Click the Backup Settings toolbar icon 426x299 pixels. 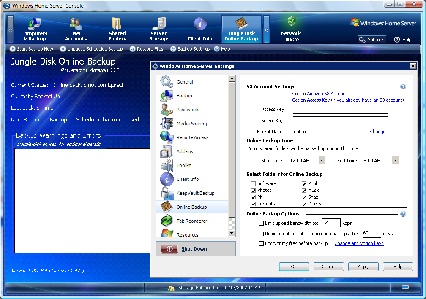pyautogui.click(x=173, y=49)
